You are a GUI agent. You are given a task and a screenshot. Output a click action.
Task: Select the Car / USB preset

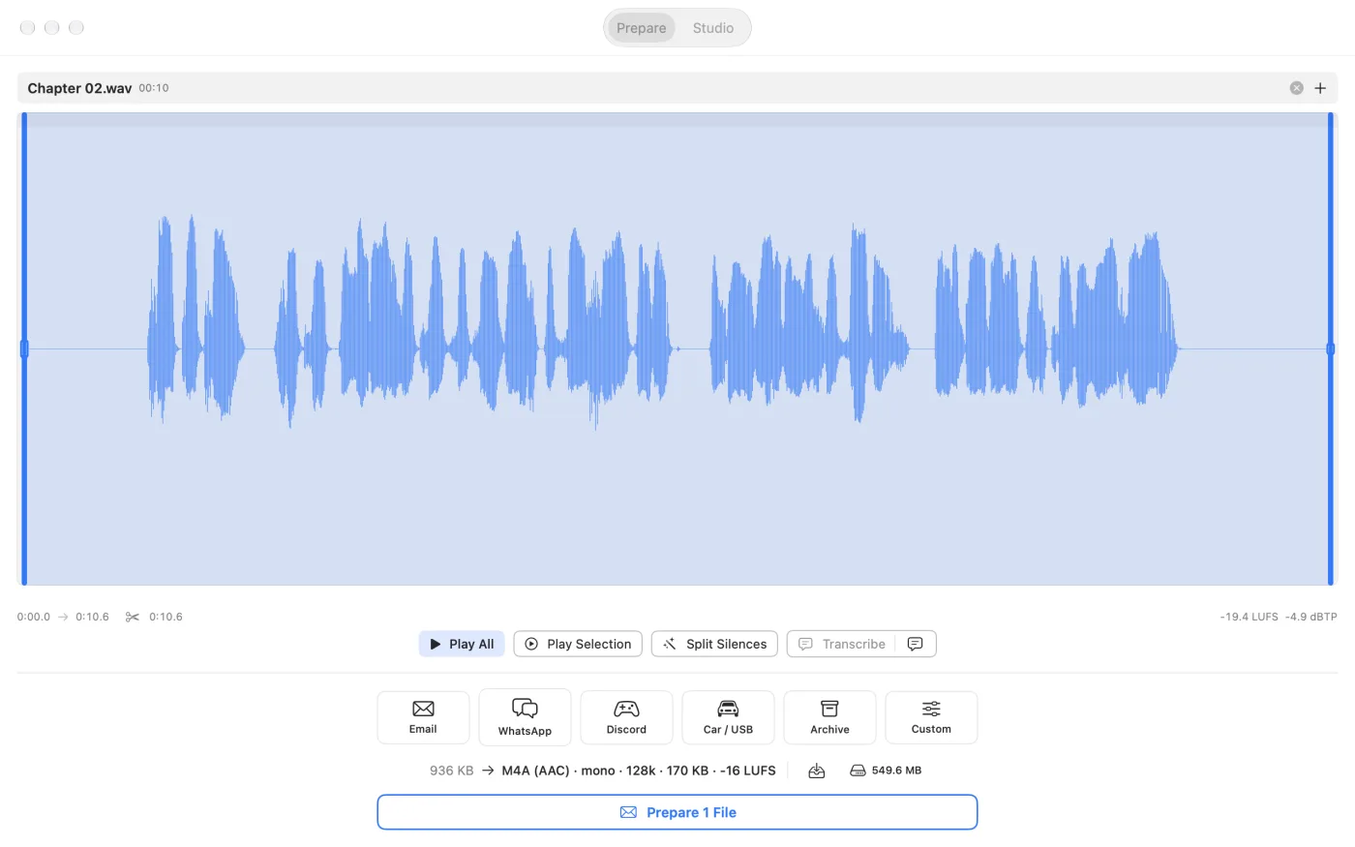[728, 717]
